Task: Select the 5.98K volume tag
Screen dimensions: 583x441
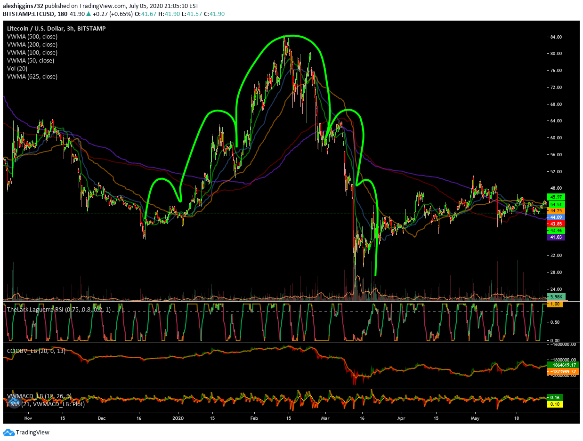Action: coord(556,297)
